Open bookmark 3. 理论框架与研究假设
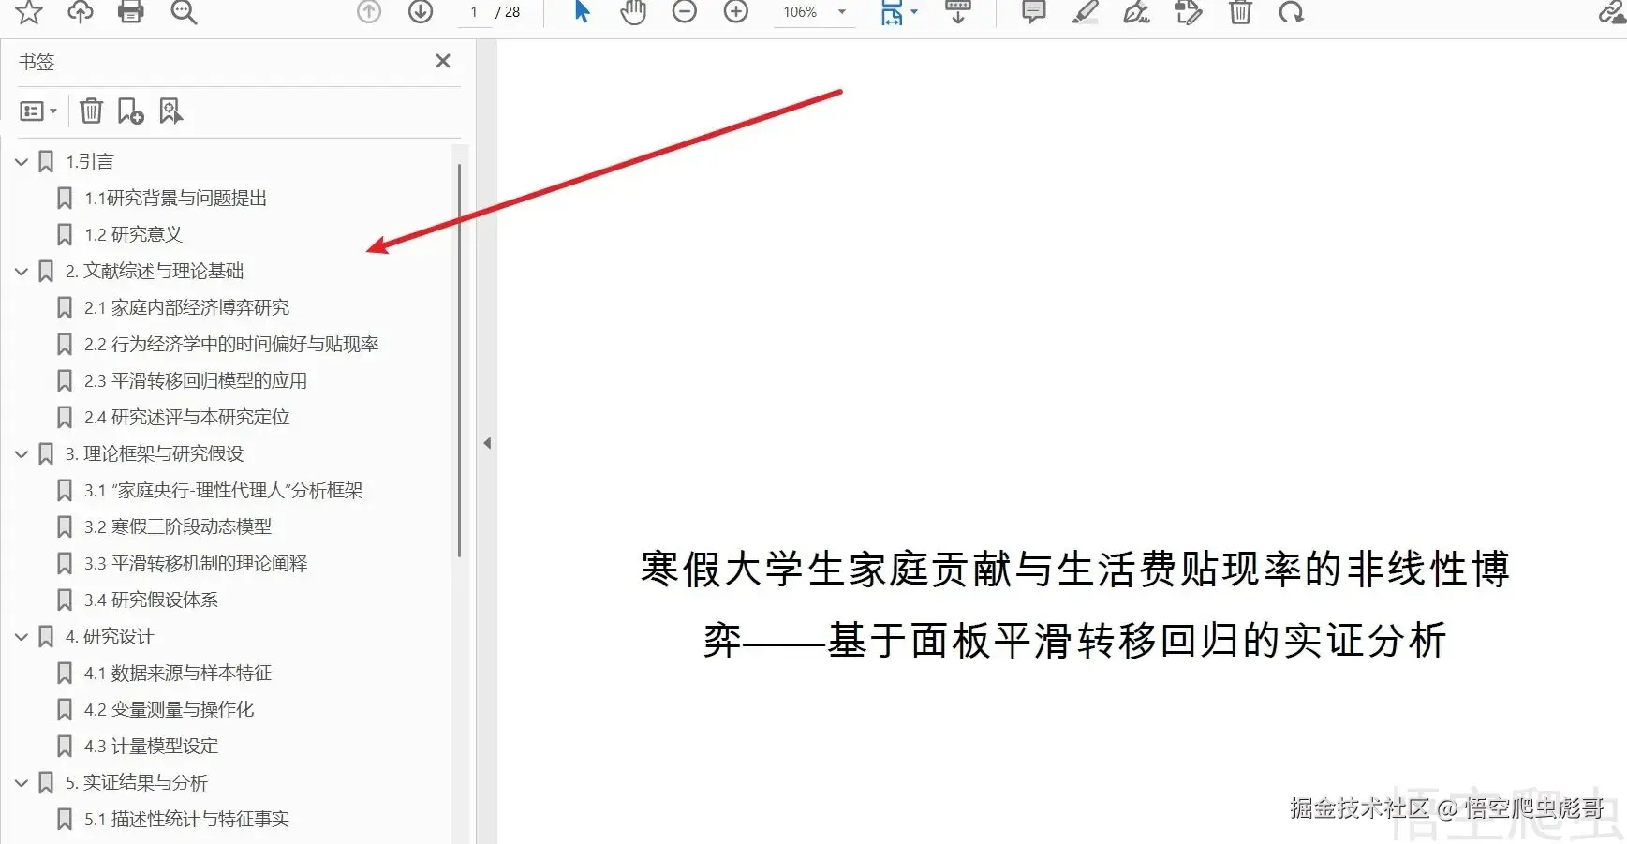Image resolution: width=1627 pixels, height=844 pixels. pos(155,454)
